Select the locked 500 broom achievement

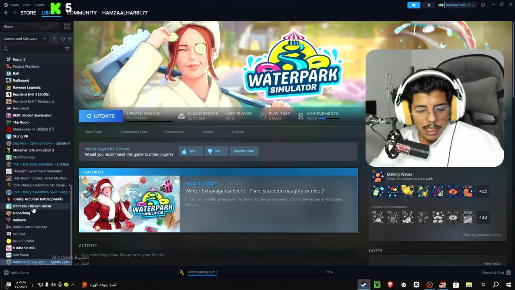378,217
